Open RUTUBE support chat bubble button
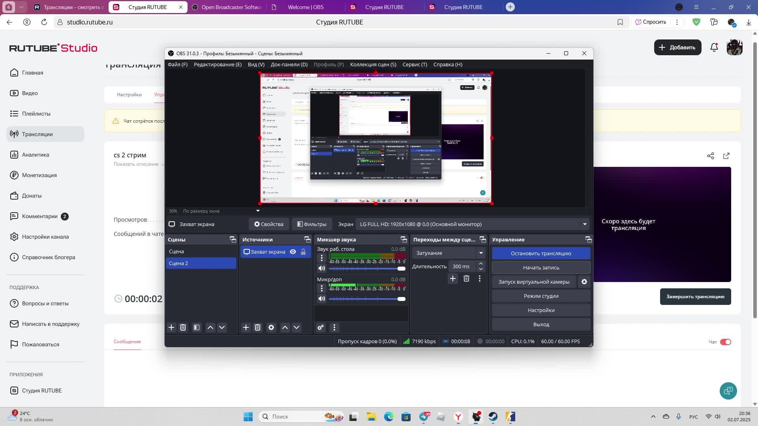758x426 pixels. click(x=728, y=390)
